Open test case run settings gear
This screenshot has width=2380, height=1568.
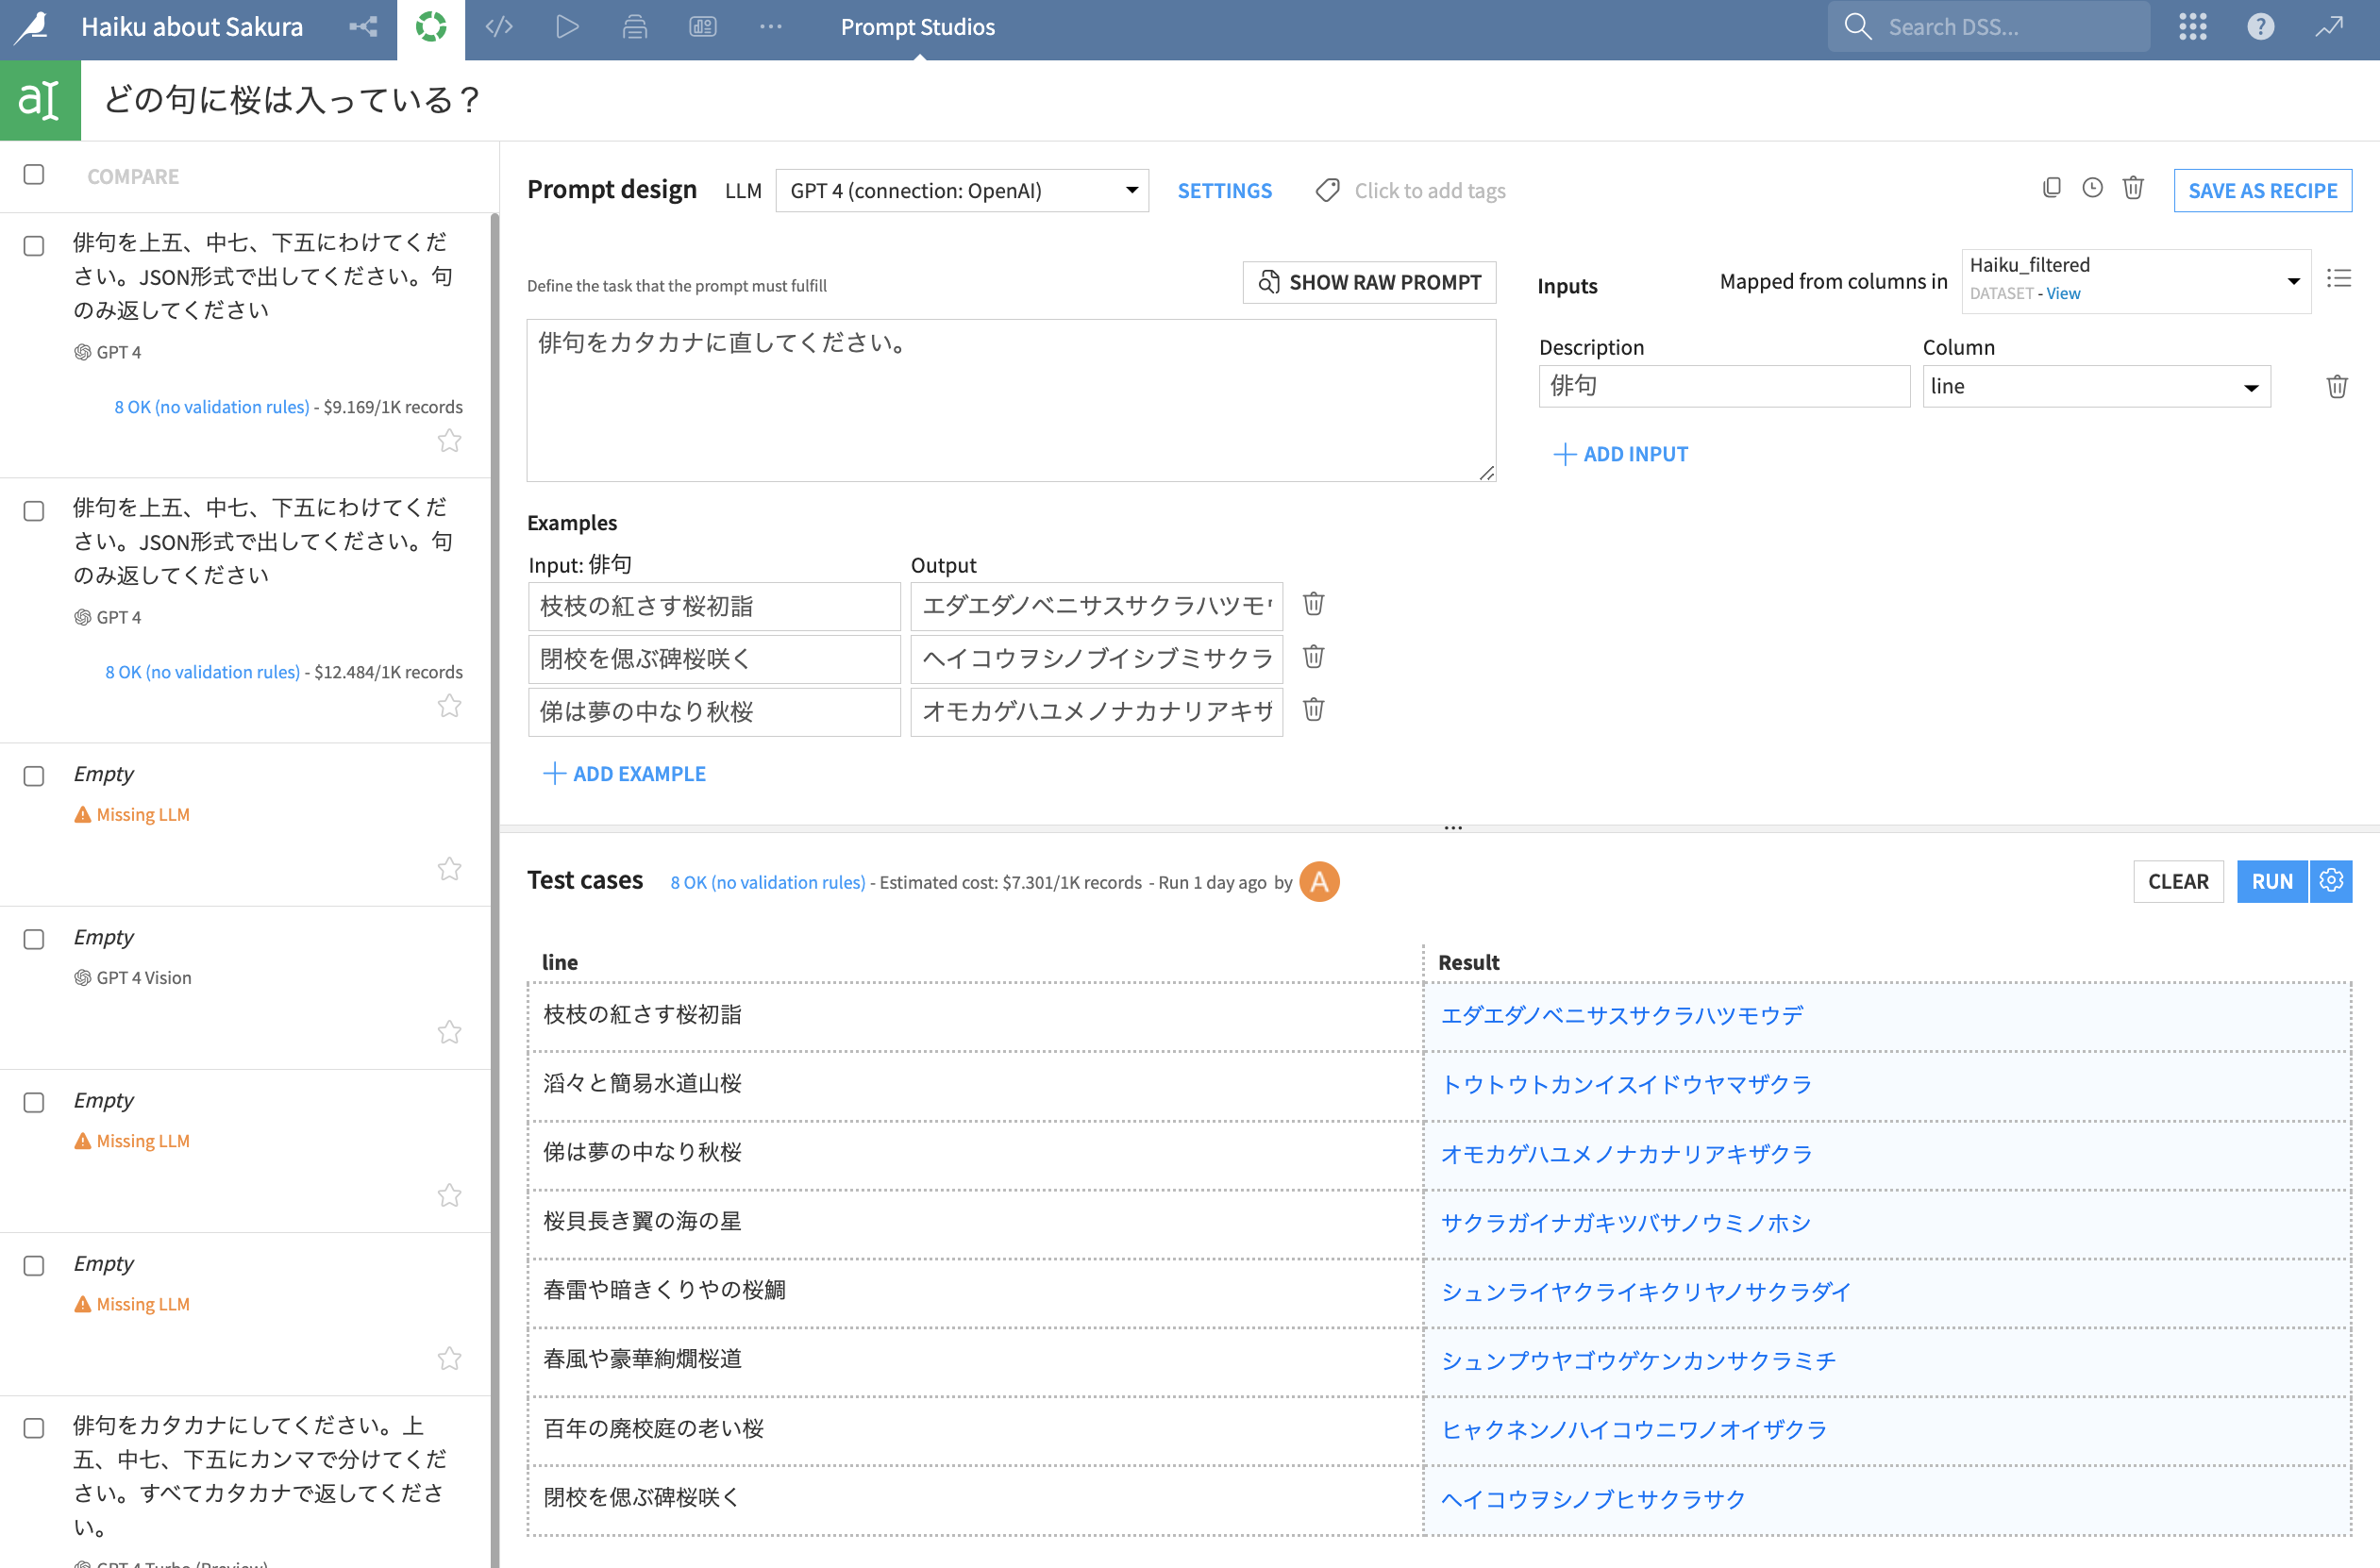point(2331,881)
